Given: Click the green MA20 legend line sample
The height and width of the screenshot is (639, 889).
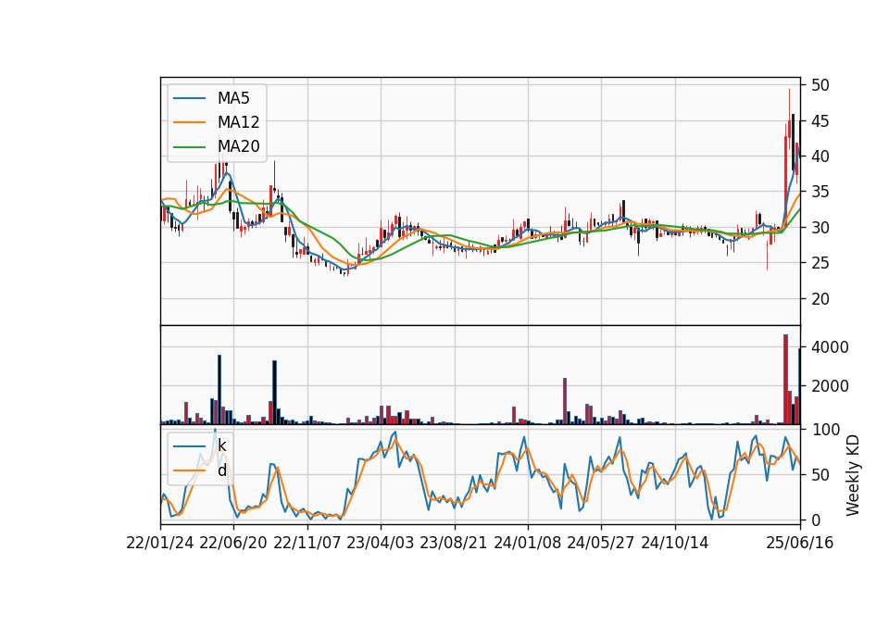Looking at the screenshot, I should coord(189,146).
